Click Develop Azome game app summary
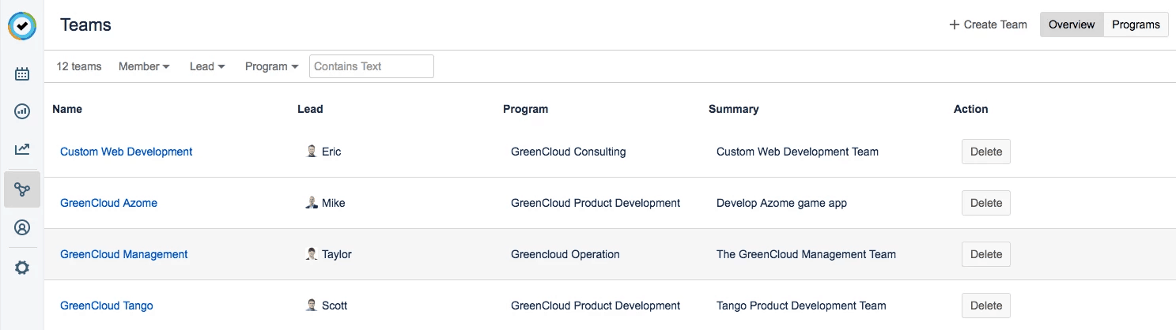Image resolution: width=1176 pixels, height=330 pixels. click(x=781, y=203)
